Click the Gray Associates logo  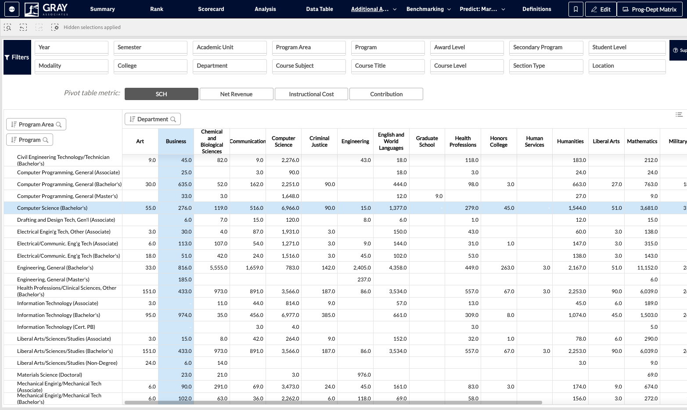47,9
